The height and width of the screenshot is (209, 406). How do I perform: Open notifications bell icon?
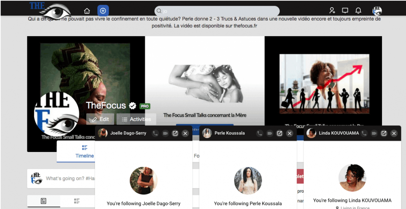point(358,11)
